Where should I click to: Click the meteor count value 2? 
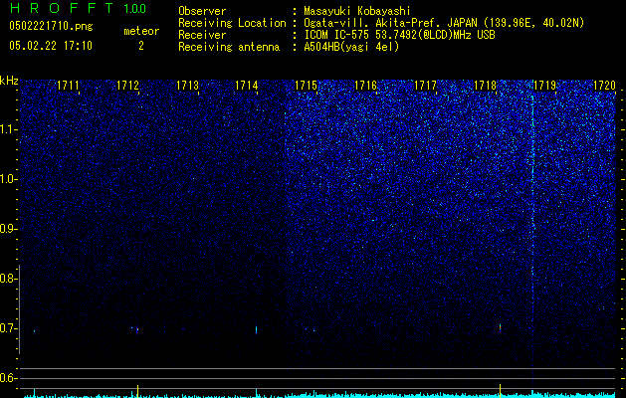pos(141,46)
